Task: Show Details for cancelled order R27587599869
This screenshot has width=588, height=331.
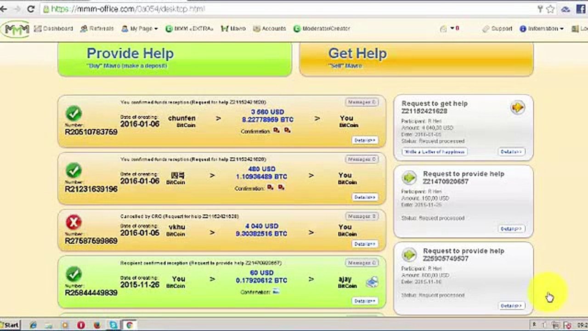Action: pyautogui.click(x=365, y=244)
